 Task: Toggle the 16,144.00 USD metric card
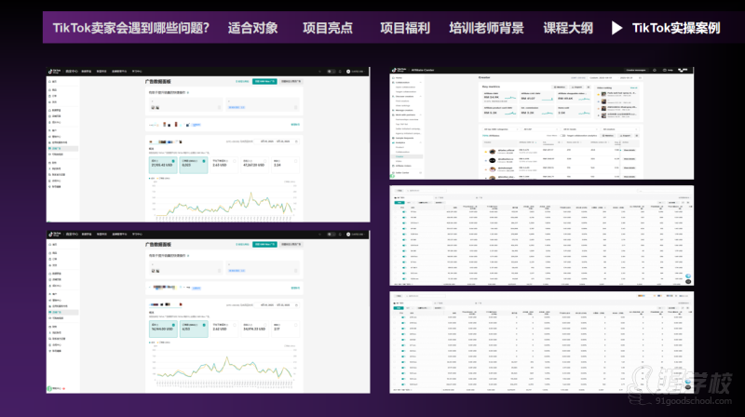point(164,329)
